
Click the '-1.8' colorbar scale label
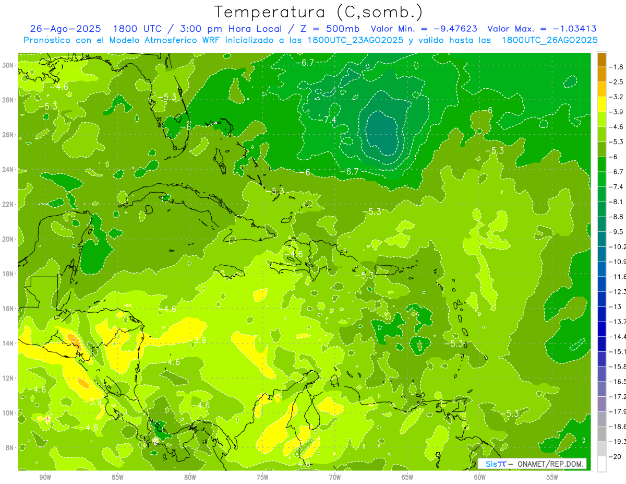click(617, 67)
